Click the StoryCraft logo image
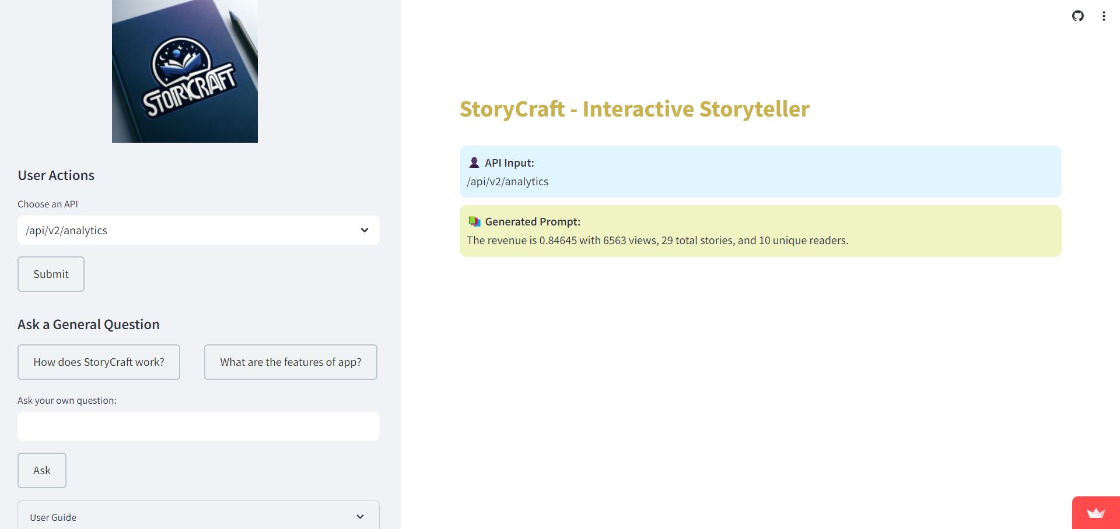This screenshot has width=1120, height=529. [184, 71]
